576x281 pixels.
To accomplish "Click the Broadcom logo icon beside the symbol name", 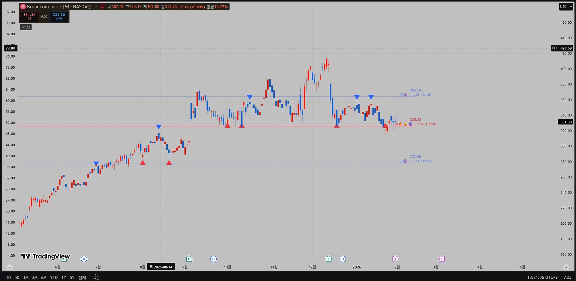I will [x=23, y=7].
